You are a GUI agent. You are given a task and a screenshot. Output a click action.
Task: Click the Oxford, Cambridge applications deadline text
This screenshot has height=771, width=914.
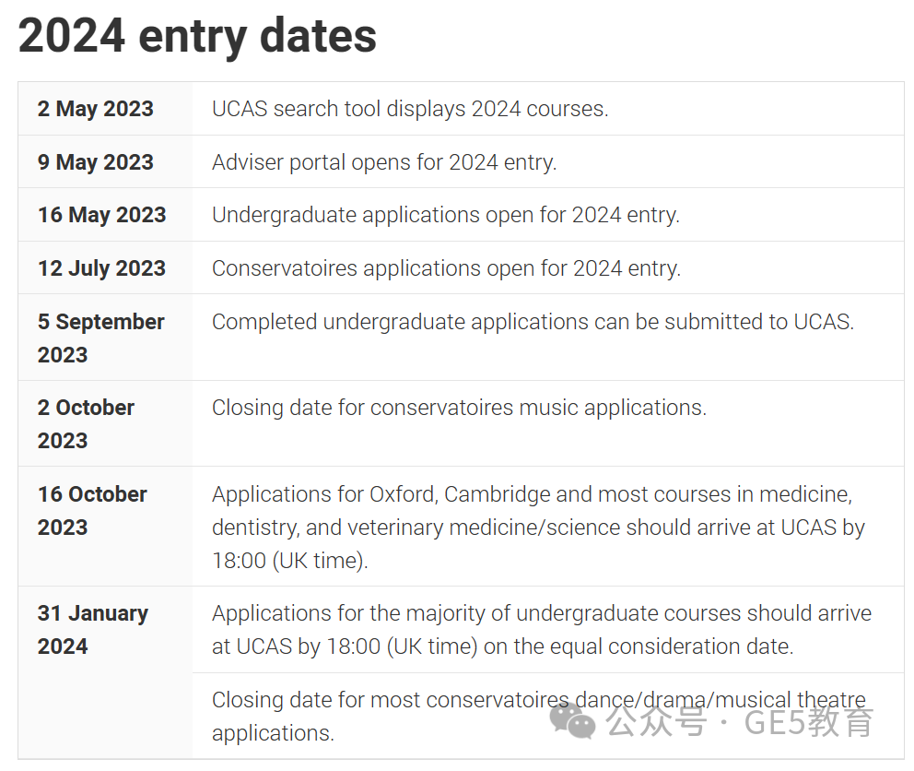tap(539, 528)
